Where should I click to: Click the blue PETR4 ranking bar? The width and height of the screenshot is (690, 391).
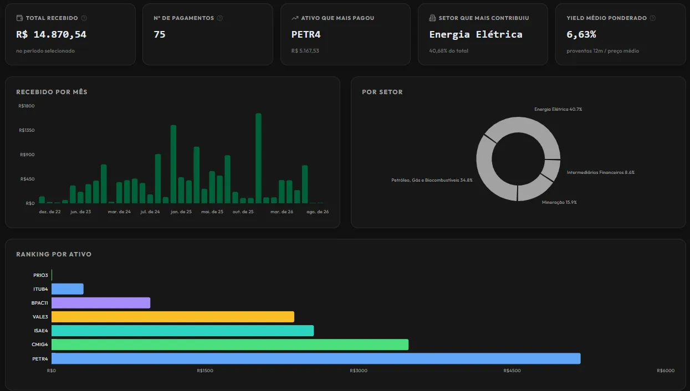tap(316, 358)
